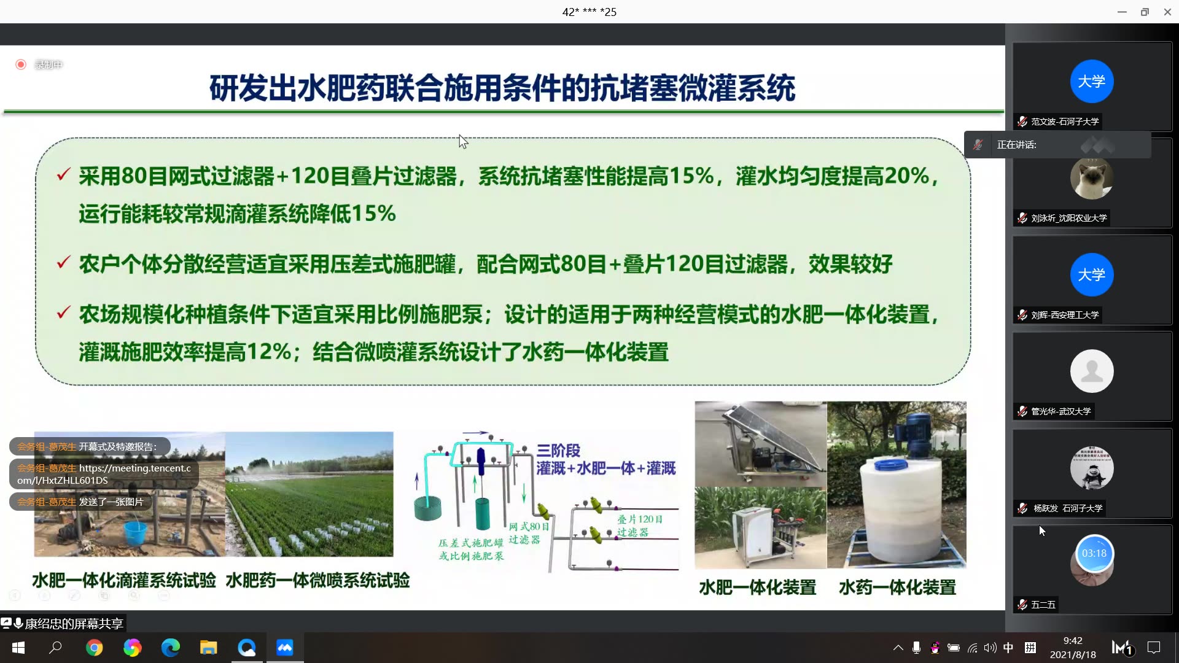The image size is (1179, 663).
Task: Click 五二五 participant name label
Action: coord(1043,605)
